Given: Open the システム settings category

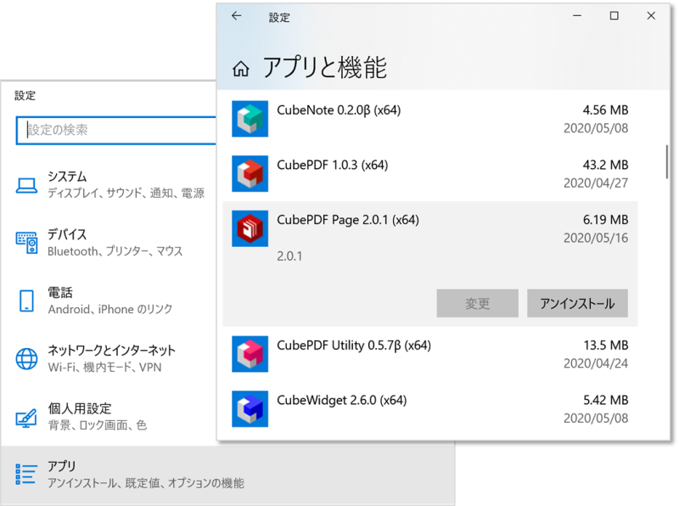Looking at the screenshot, I should [x=109, y=184].
